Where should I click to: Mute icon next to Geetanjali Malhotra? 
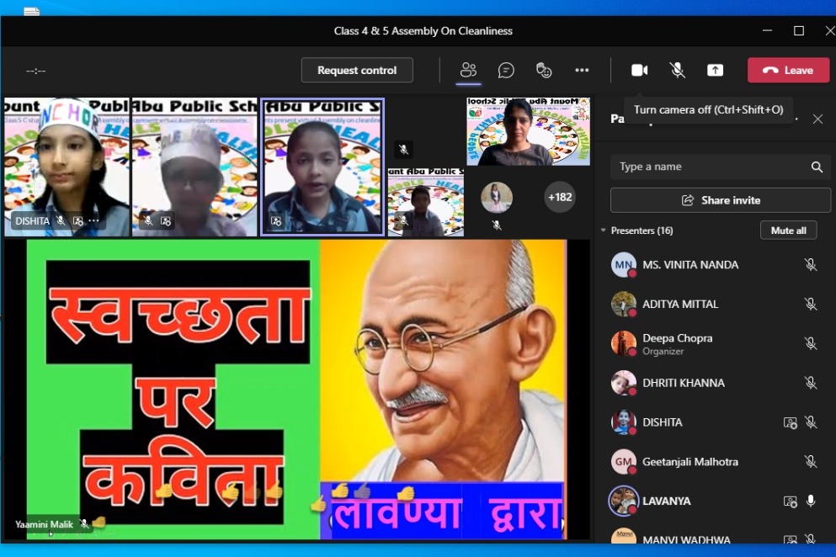point(811,462)
